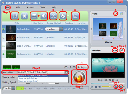The width and height of the screenshot is (128, 94).
Task: Pop out the Preview window
Action: [x=122, y=50]
